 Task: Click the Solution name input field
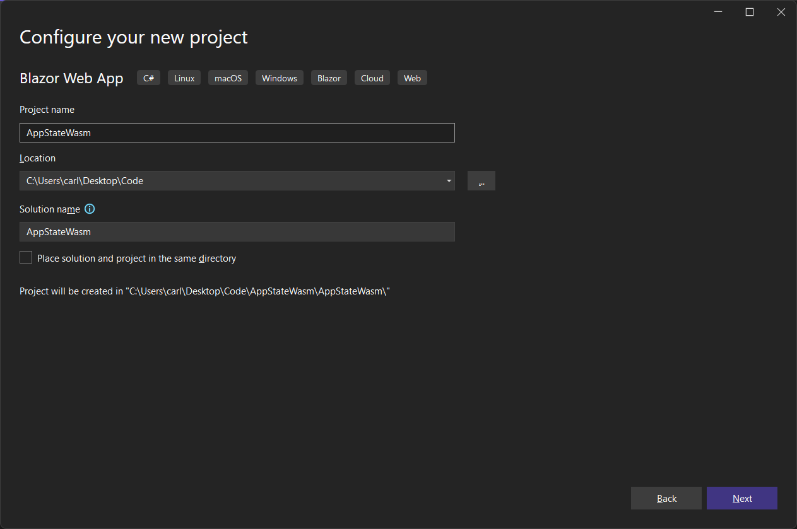pos(237,231)
